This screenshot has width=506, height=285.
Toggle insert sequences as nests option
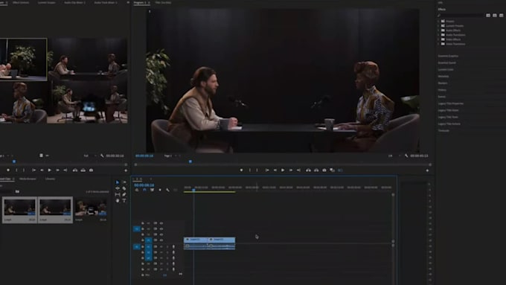[137, 190]
